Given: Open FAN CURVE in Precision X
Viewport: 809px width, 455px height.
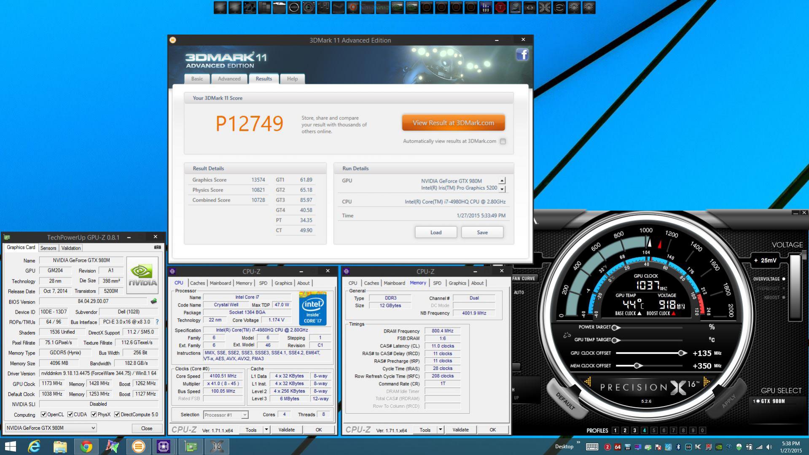Looking at the screenshot, I should click(x=524, y=278).
